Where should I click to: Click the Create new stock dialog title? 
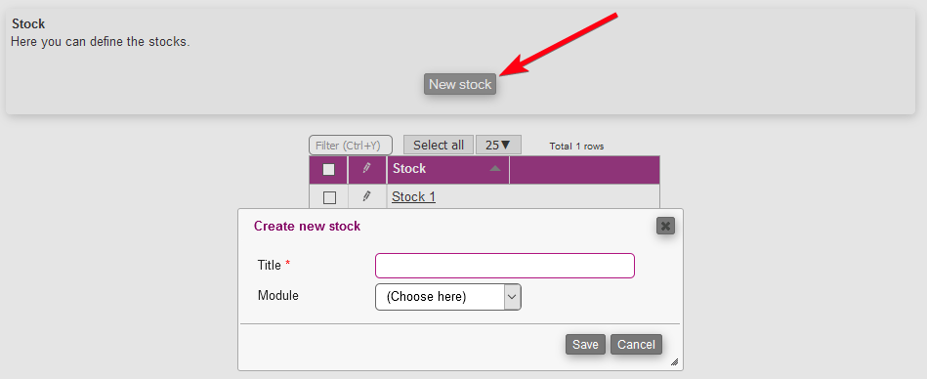(x=307, y=226)
